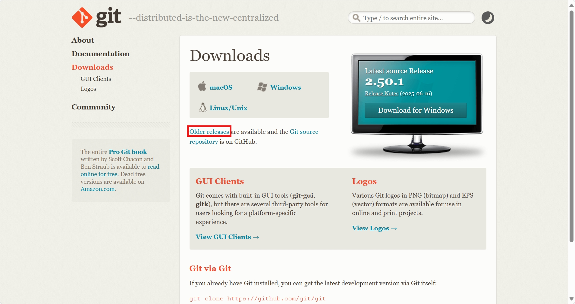Click the git wordmark in header
This screenshot has width=575, height=304.
click(108, 17)
